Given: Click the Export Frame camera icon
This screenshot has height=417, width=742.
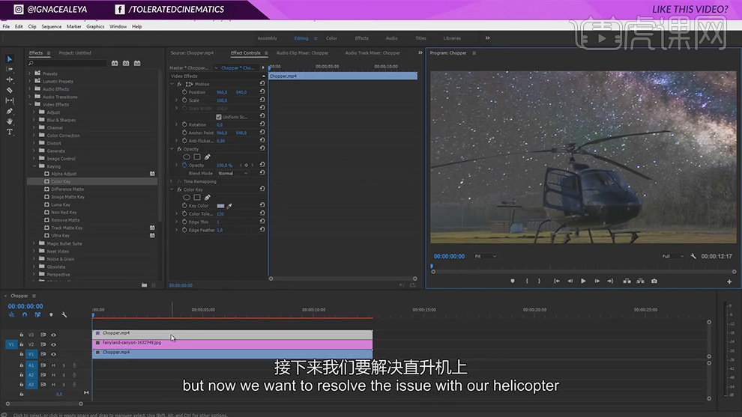Looking at the screenshot, I should coord(654,281).
